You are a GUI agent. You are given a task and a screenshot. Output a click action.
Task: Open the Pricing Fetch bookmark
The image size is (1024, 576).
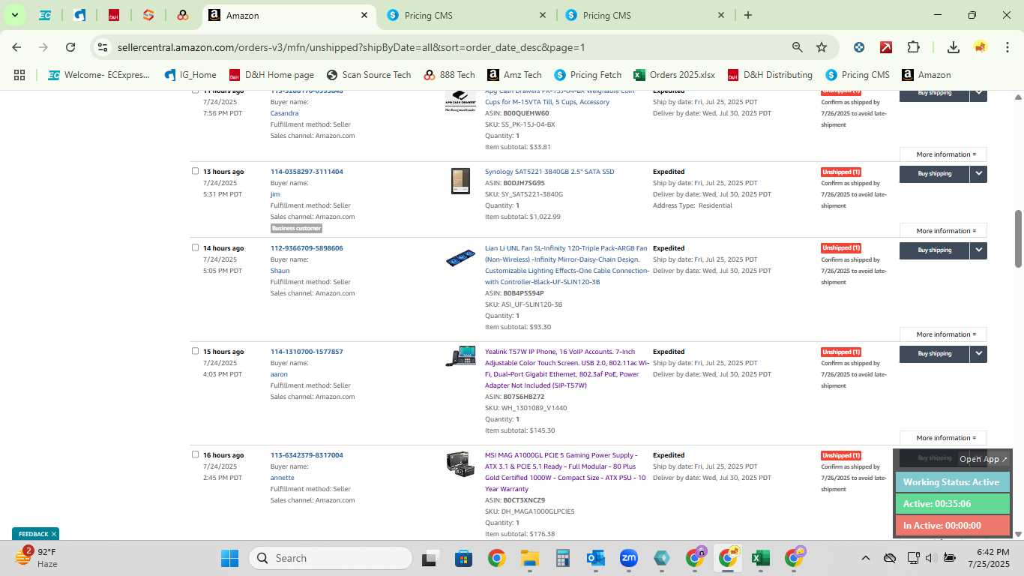coord(588,75)
